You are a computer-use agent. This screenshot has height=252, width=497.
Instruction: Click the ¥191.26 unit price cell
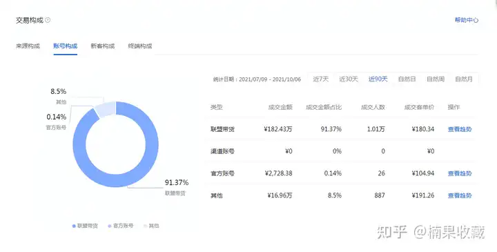(423, 195)
